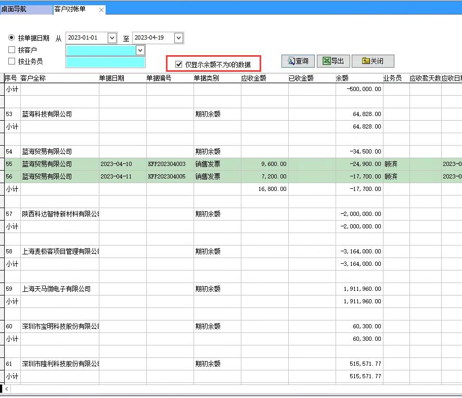The height and width of the screenshot is (398, 462).
Task: Expand the customer selection combo box
Action: click(x=139, y=50)
